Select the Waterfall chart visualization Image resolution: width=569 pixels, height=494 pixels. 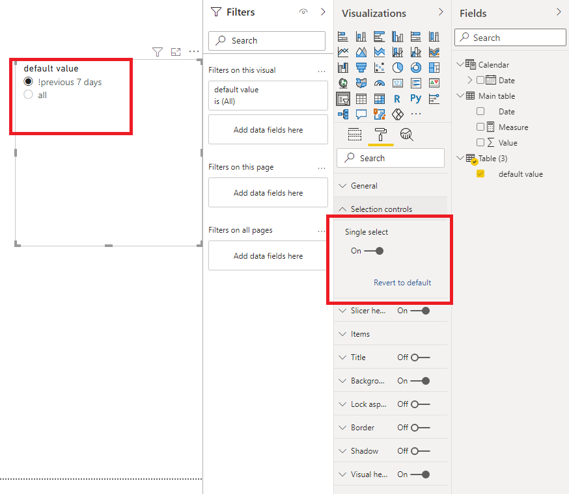[x=343, y=68]
